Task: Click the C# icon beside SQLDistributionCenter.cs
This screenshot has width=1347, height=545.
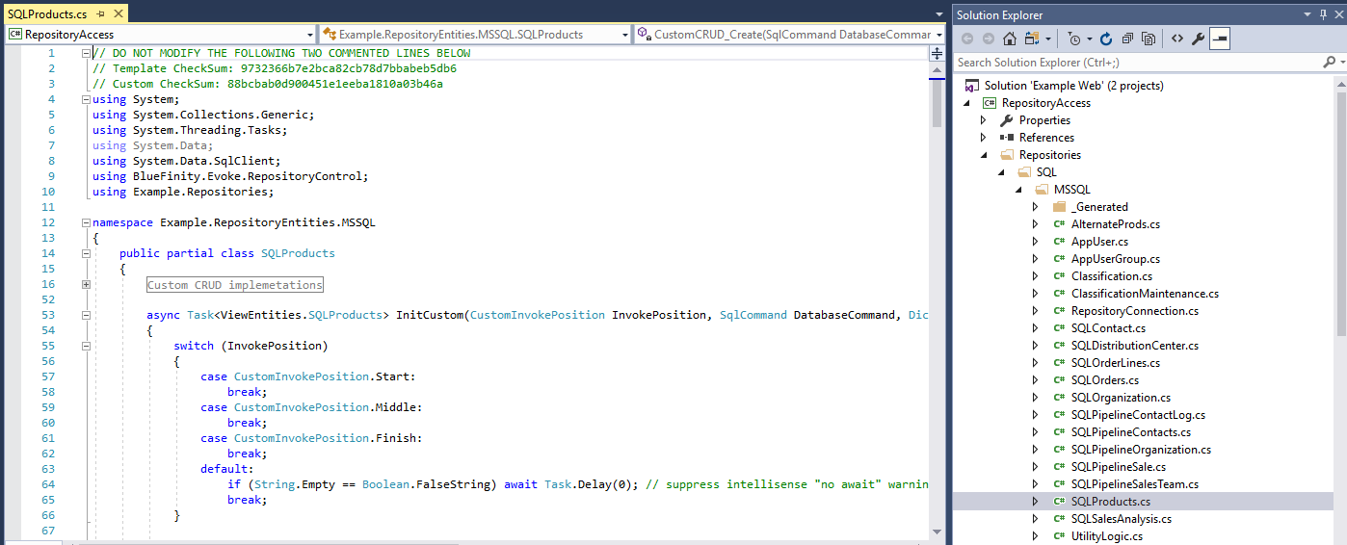Action: pos(1059,346)
